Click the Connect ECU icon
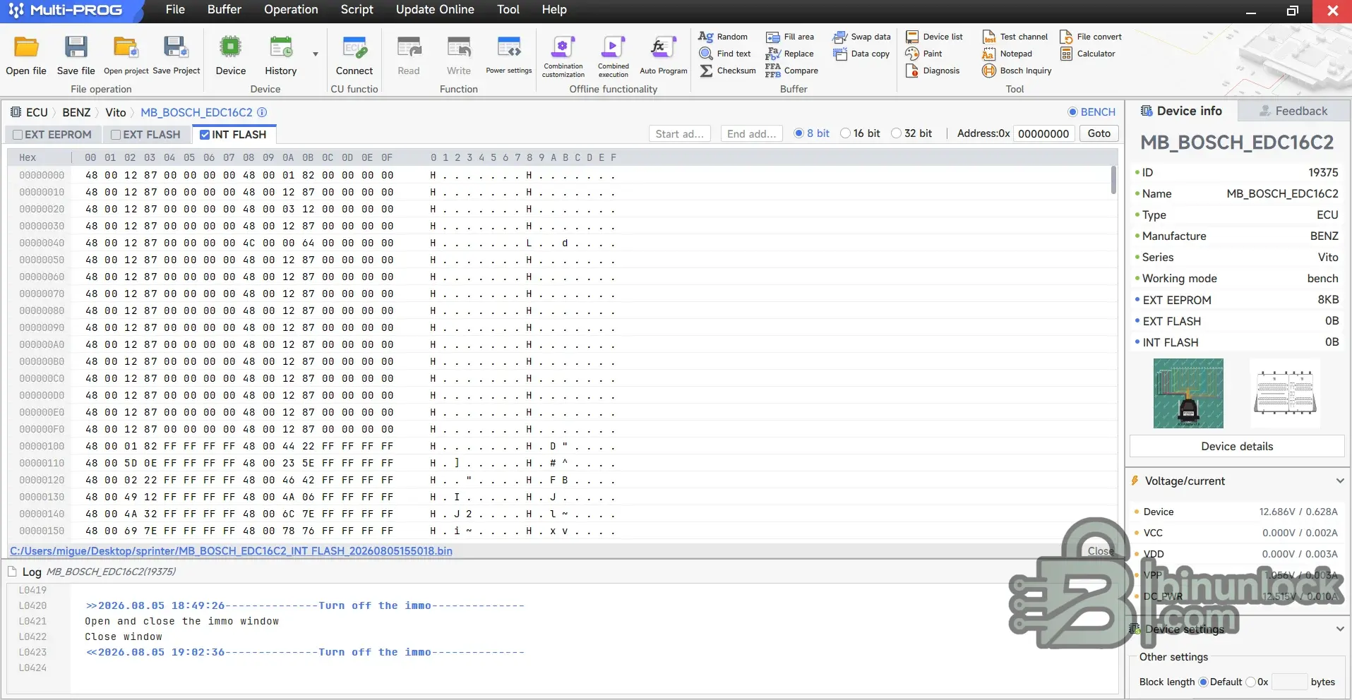This screenshot has height=700, width=1352. tap(354, 47)
